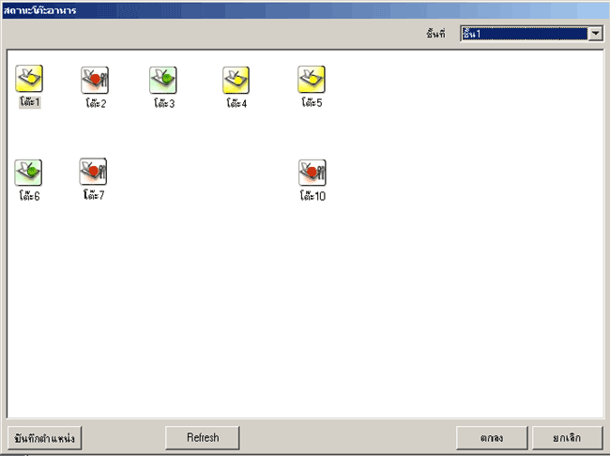Image resolution: width=610 pixels, height=456 pixels.
Task: Open the red occupied โต๊ะ7 table icon
Action: point(93,171)
